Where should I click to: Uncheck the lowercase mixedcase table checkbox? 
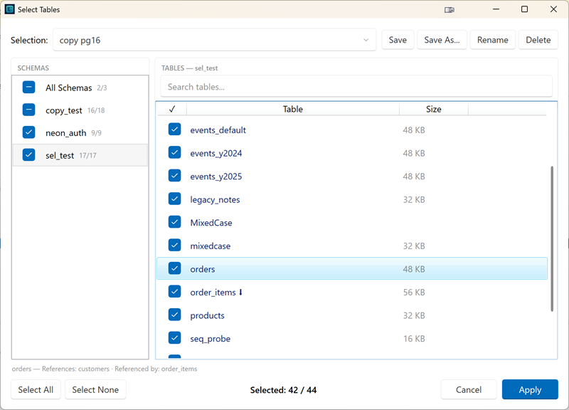click(174, 246)
